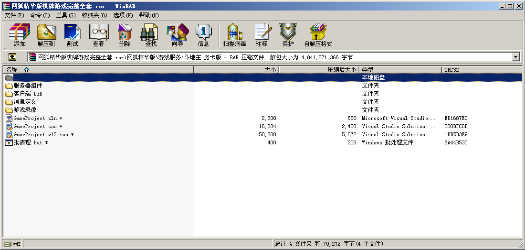Click the 删除 (Delete) toolbar icon
This screenshot has height=250, width=525.
click(x=125, y=35)
